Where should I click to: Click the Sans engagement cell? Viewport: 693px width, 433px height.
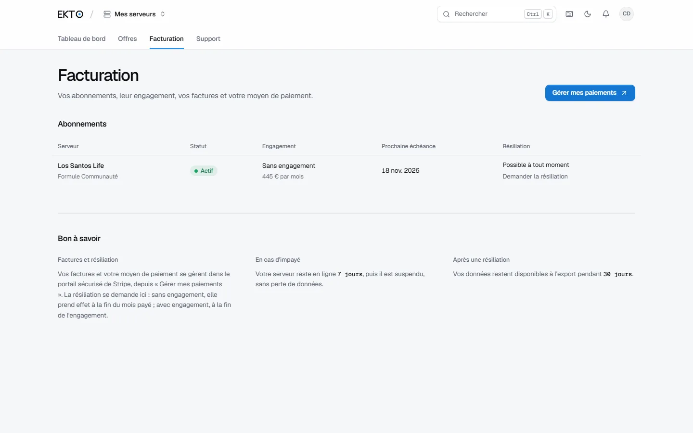(x=289, y=166)
